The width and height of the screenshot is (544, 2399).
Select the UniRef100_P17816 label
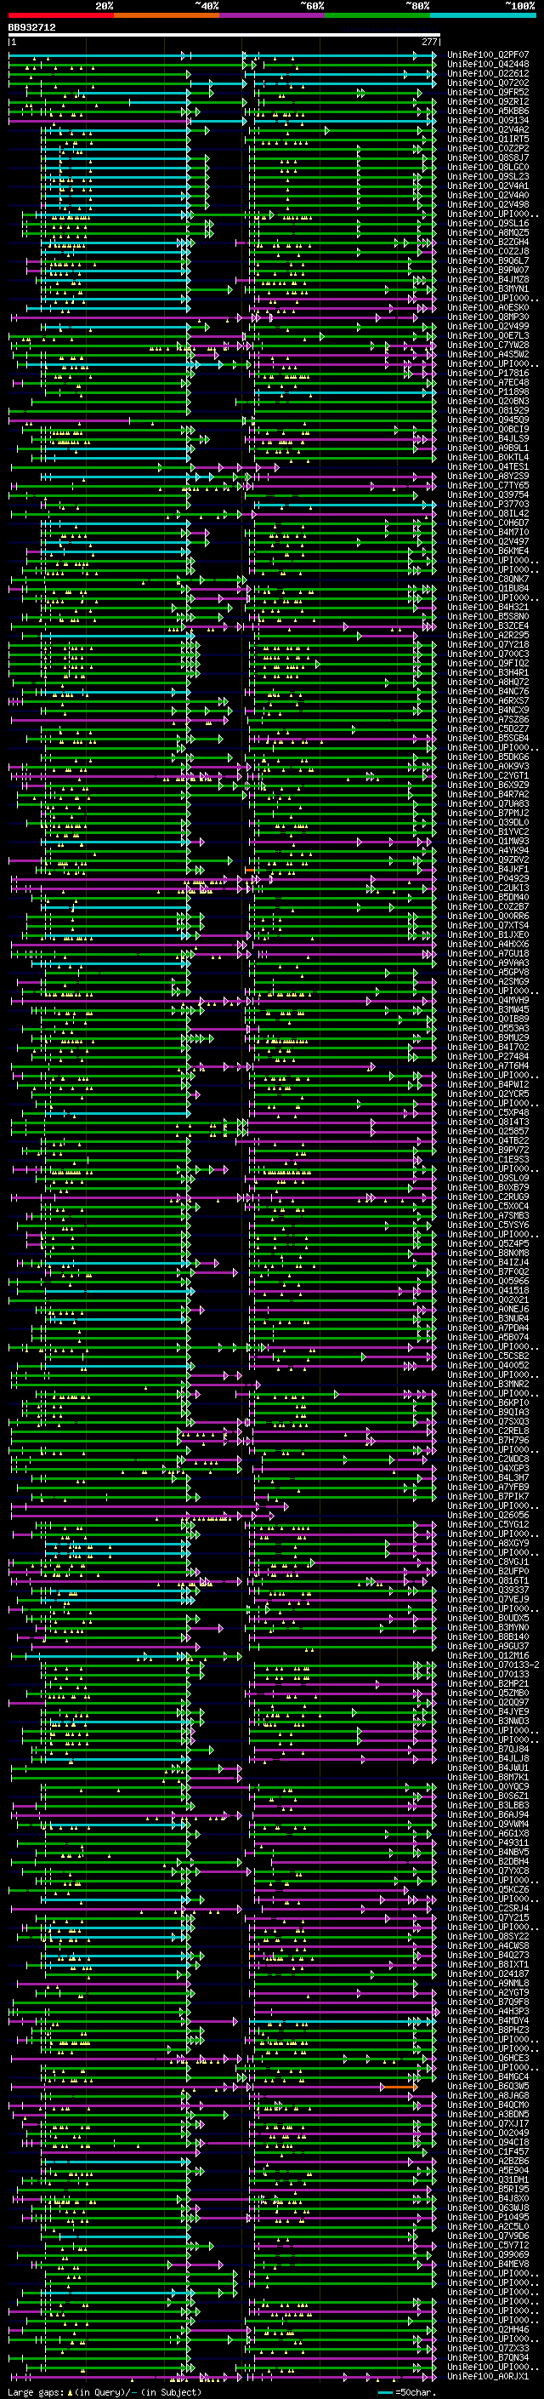click(488, 374)
